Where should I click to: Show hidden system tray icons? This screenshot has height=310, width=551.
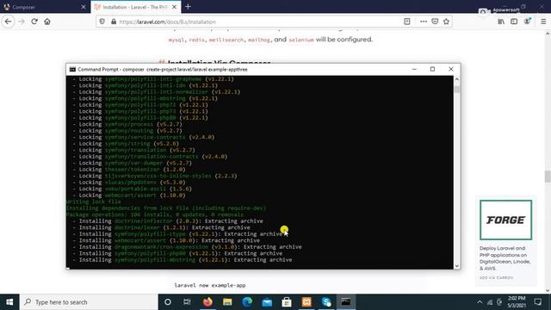click(x=480, y=302)
